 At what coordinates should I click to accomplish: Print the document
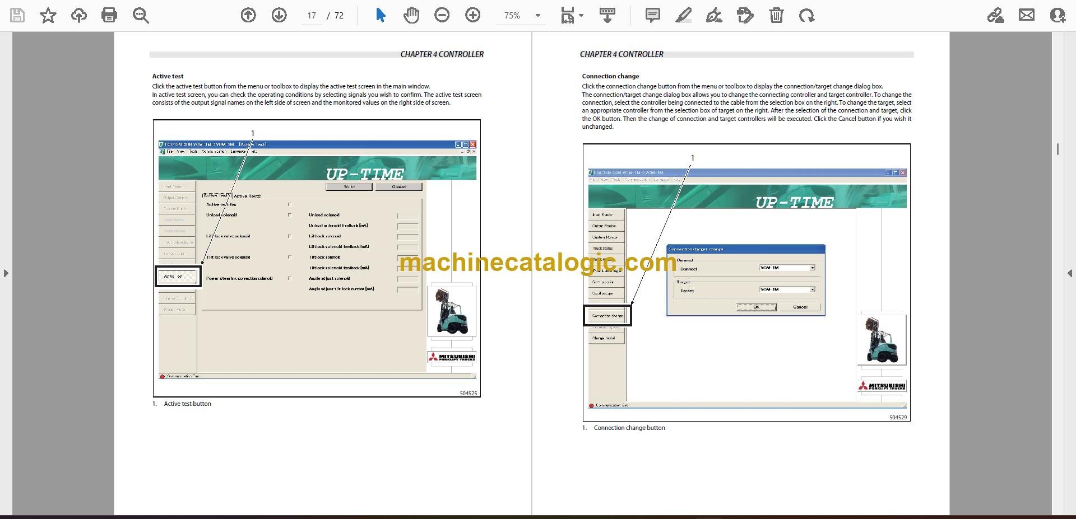point(109,15)
